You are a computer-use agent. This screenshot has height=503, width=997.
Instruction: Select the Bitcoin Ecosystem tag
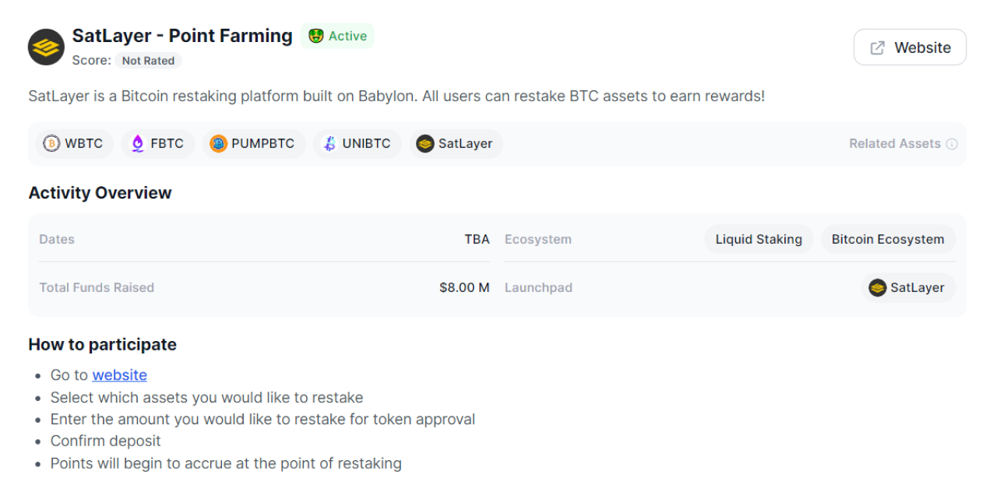[x=888, y=239]
